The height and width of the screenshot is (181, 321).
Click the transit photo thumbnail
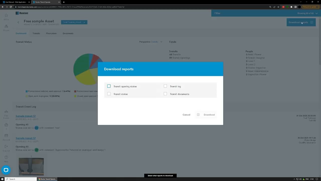point(31,166)
